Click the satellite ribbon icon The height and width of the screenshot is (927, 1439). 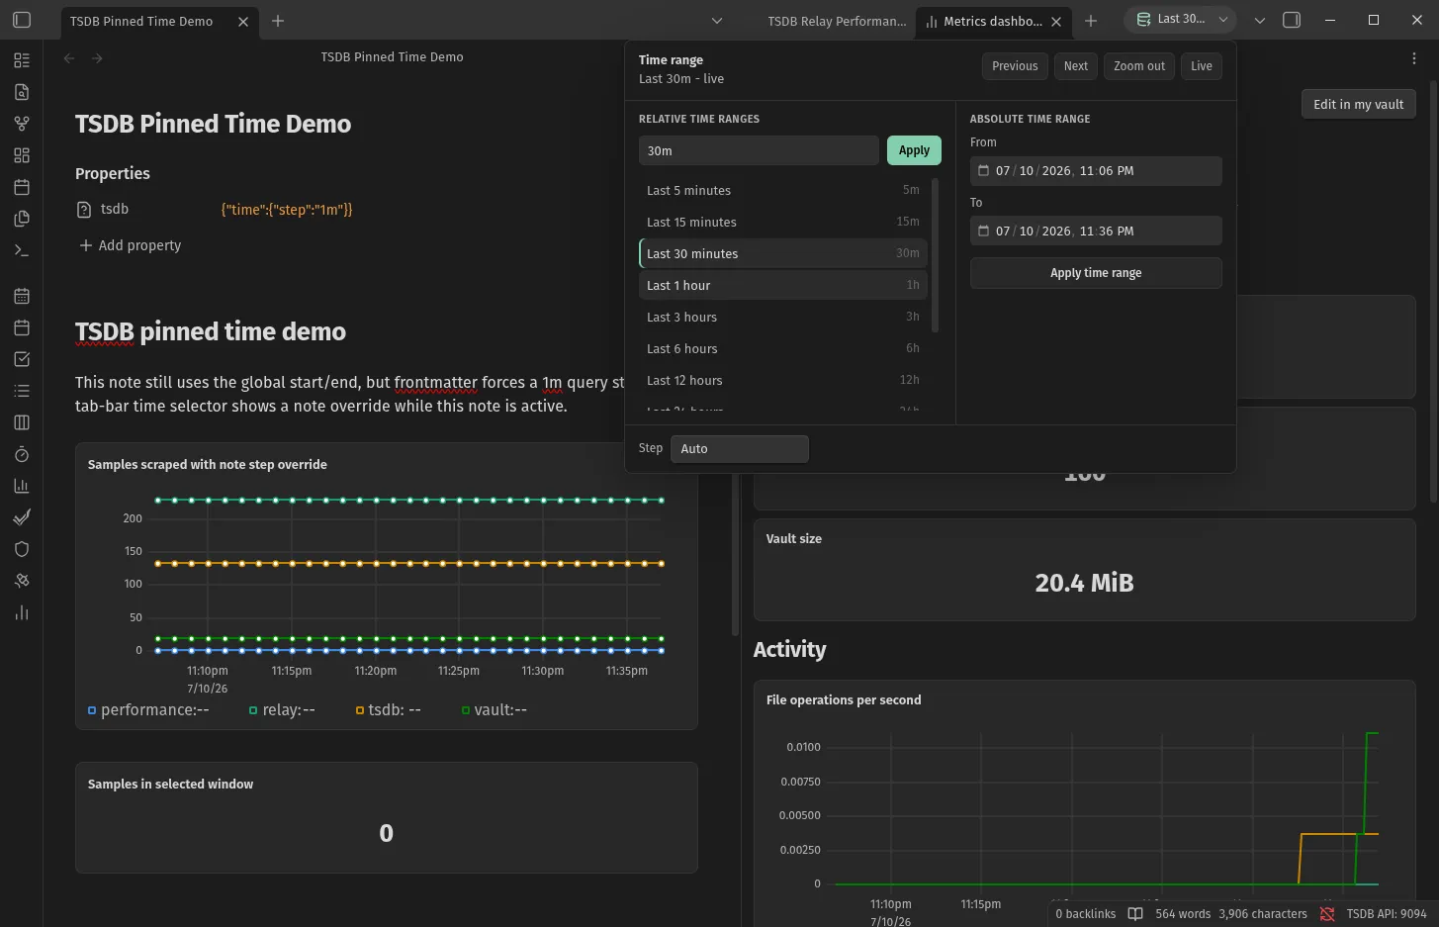click(x=22, y=581)
